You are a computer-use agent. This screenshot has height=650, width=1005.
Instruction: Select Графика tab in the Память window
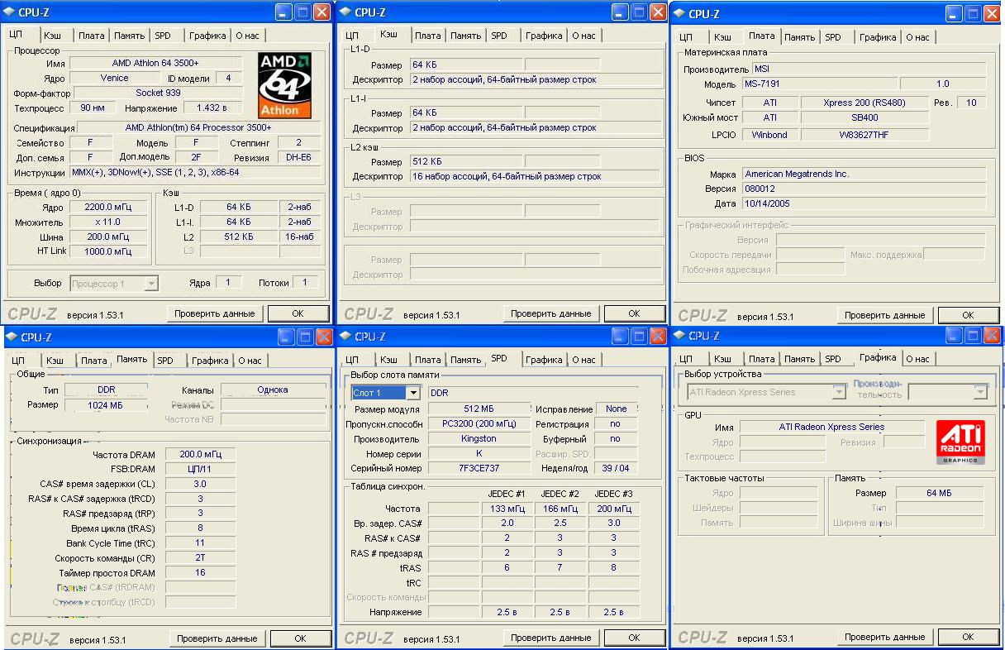tap(210, 361)
